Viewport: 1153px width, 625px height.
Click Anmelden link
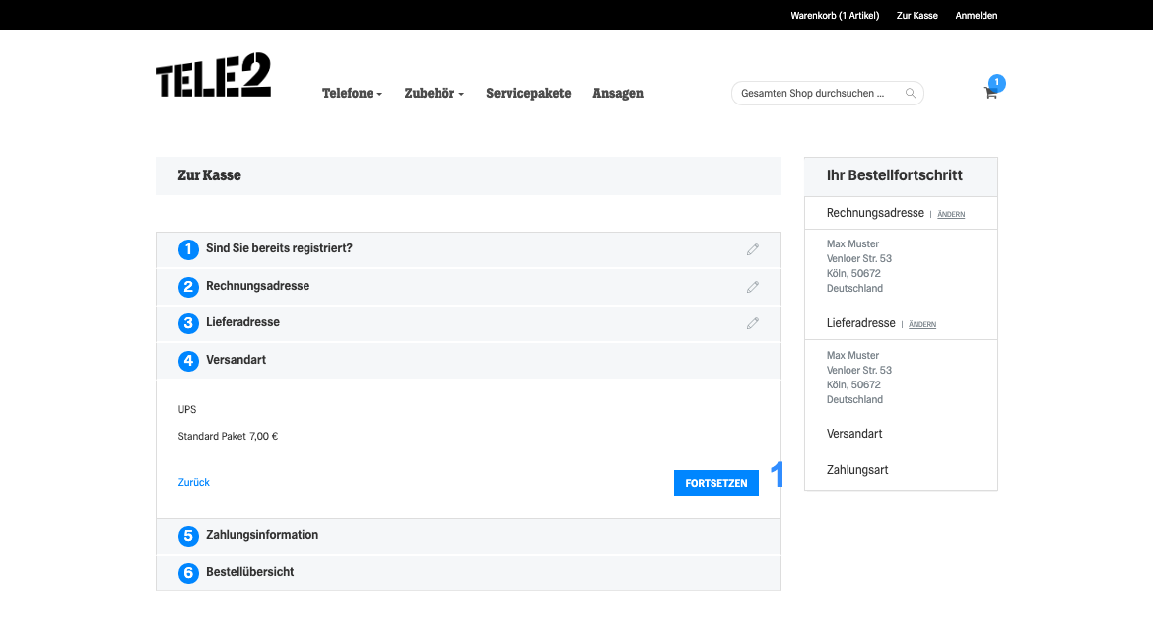pos(976,16)
